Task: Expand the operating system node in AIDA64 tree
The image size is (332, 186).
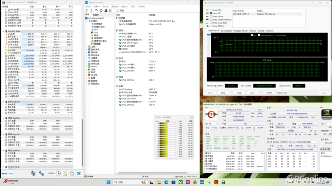Action: pyautogui.click(x=86, y=50)
